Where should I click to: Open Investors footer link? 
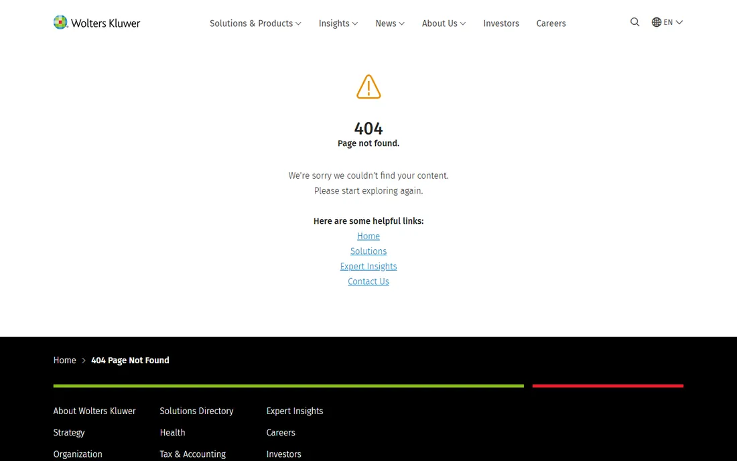click(x=284, y=454)
